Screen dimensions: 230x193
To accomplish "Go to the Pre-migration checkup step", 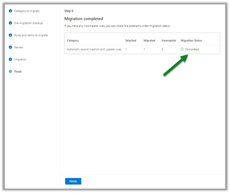I will pos(29,23).
